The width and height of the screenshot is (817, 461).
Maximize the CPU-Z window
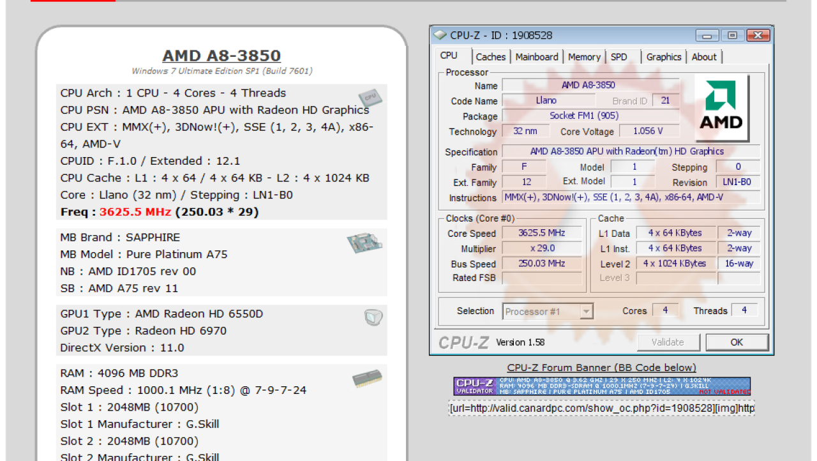pos(732,36)
